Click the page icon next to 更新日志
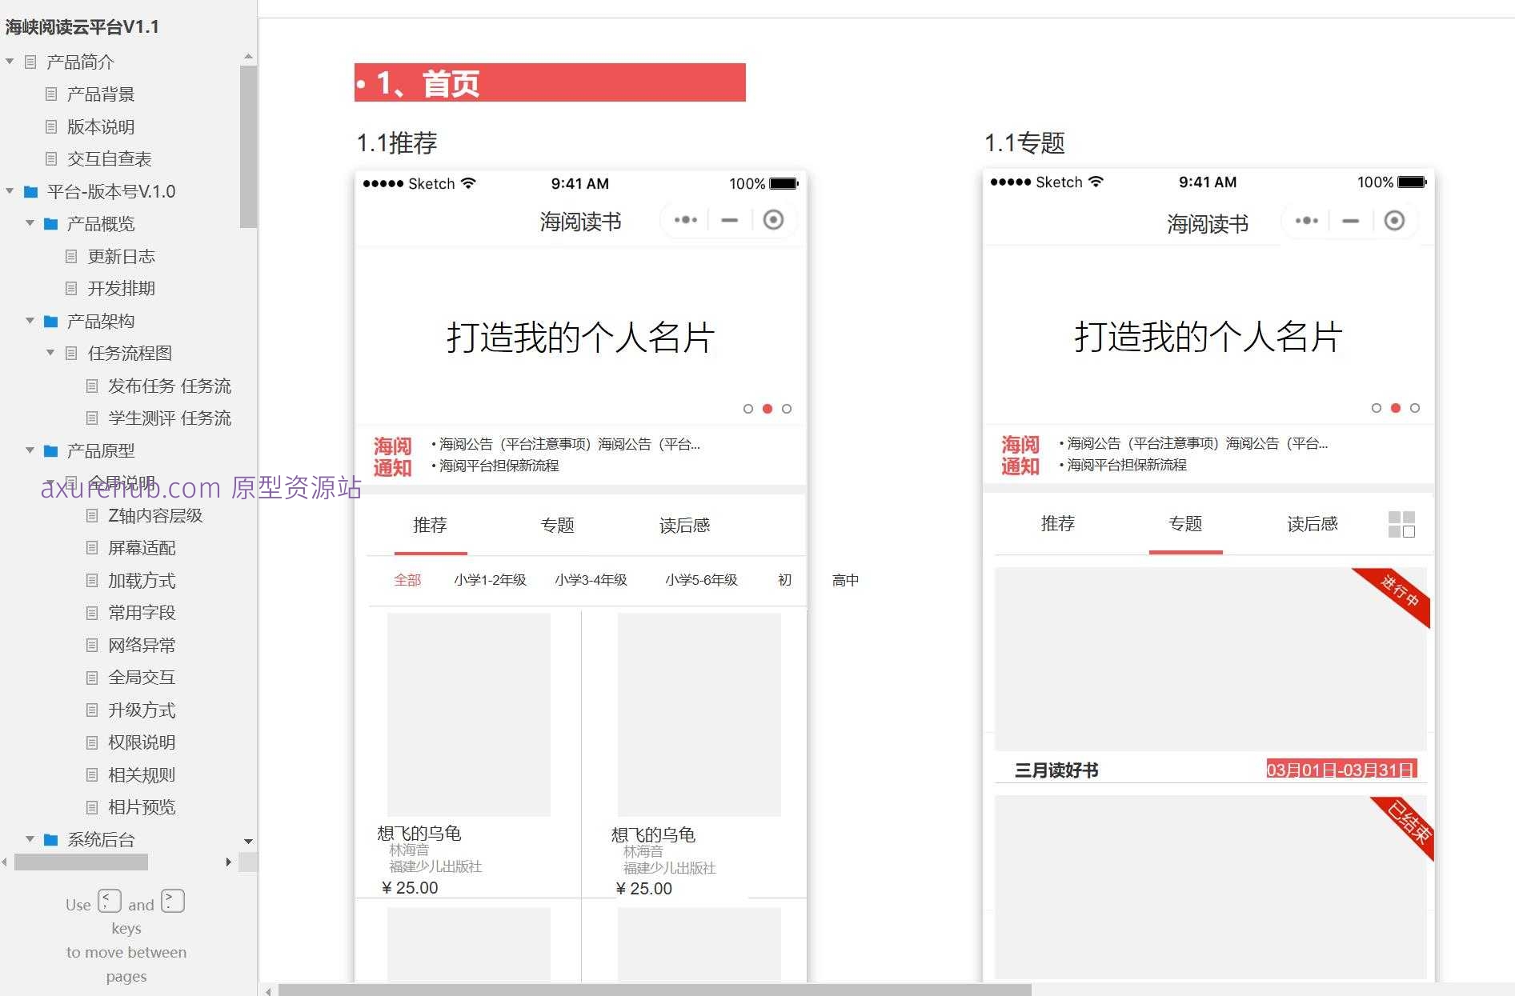 72,256
